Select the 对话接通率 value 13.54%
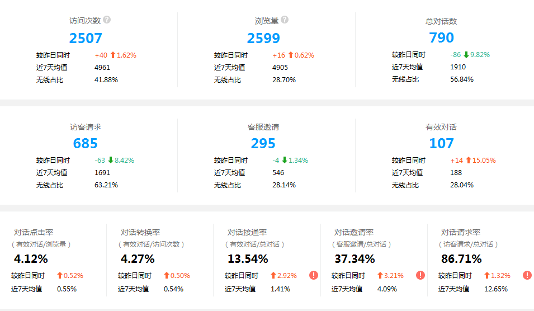The height and width of the screenshot is (311, 534). click(248, 259)
